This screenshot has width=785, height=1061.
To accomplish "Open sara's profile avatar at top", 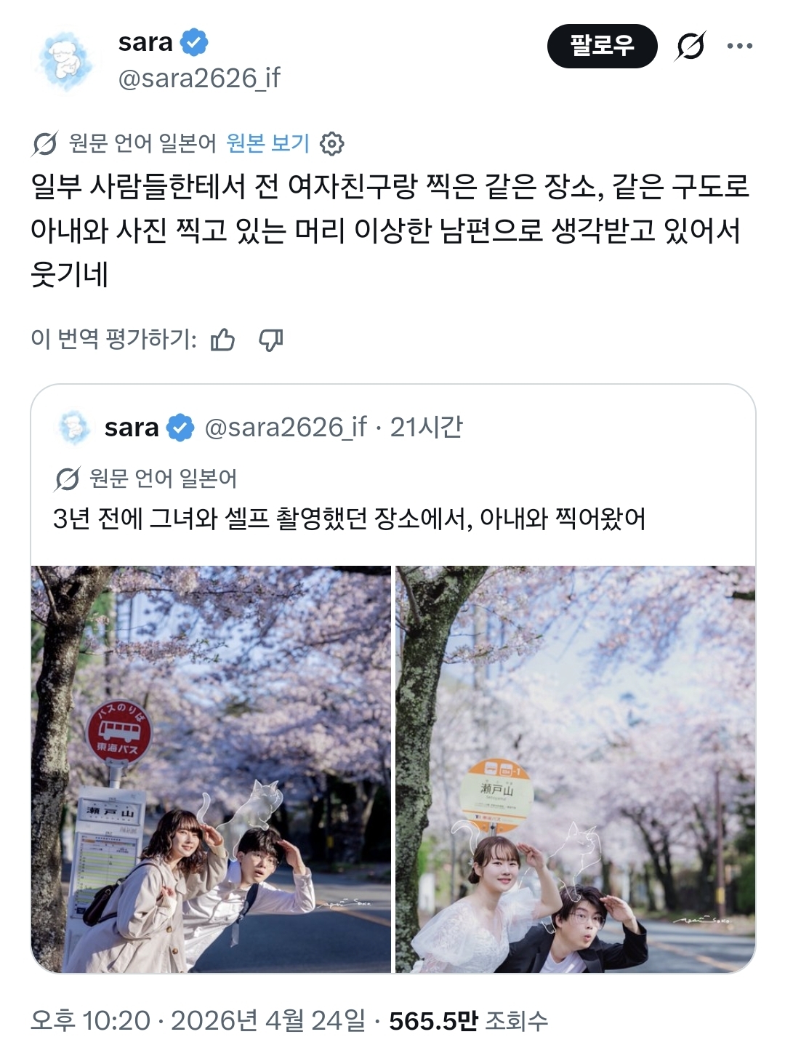I will pos(66,60).
